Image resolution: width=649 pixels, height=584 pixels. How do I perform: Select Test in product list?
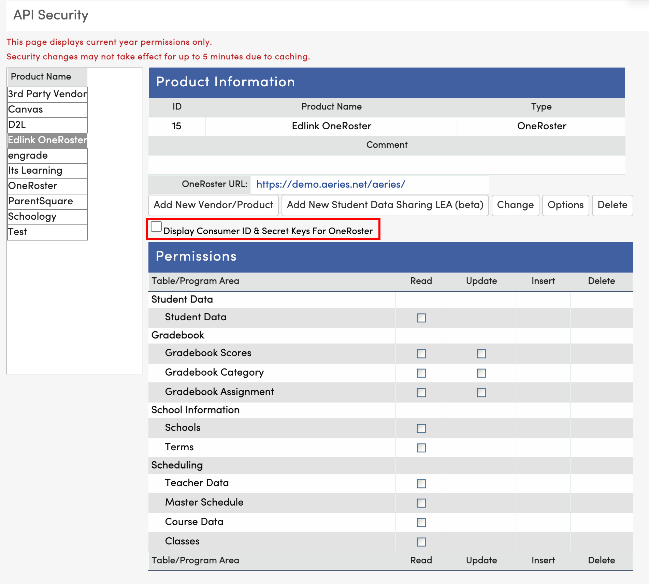(47, 232)
